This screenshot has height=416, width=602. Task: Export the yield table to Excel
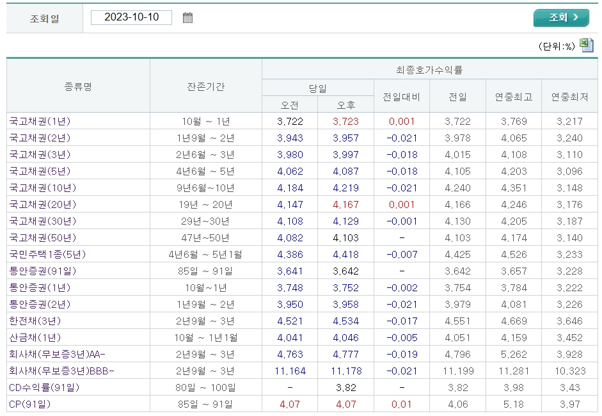click(x=586, y=45)
